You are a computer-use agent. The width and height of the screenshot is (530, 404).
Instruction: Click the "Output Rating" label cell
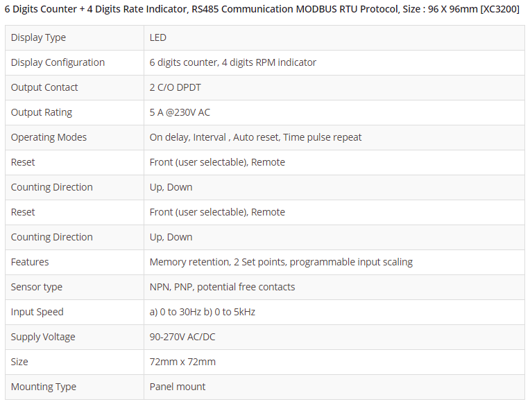pyautogui.click(x=42, y=112)
